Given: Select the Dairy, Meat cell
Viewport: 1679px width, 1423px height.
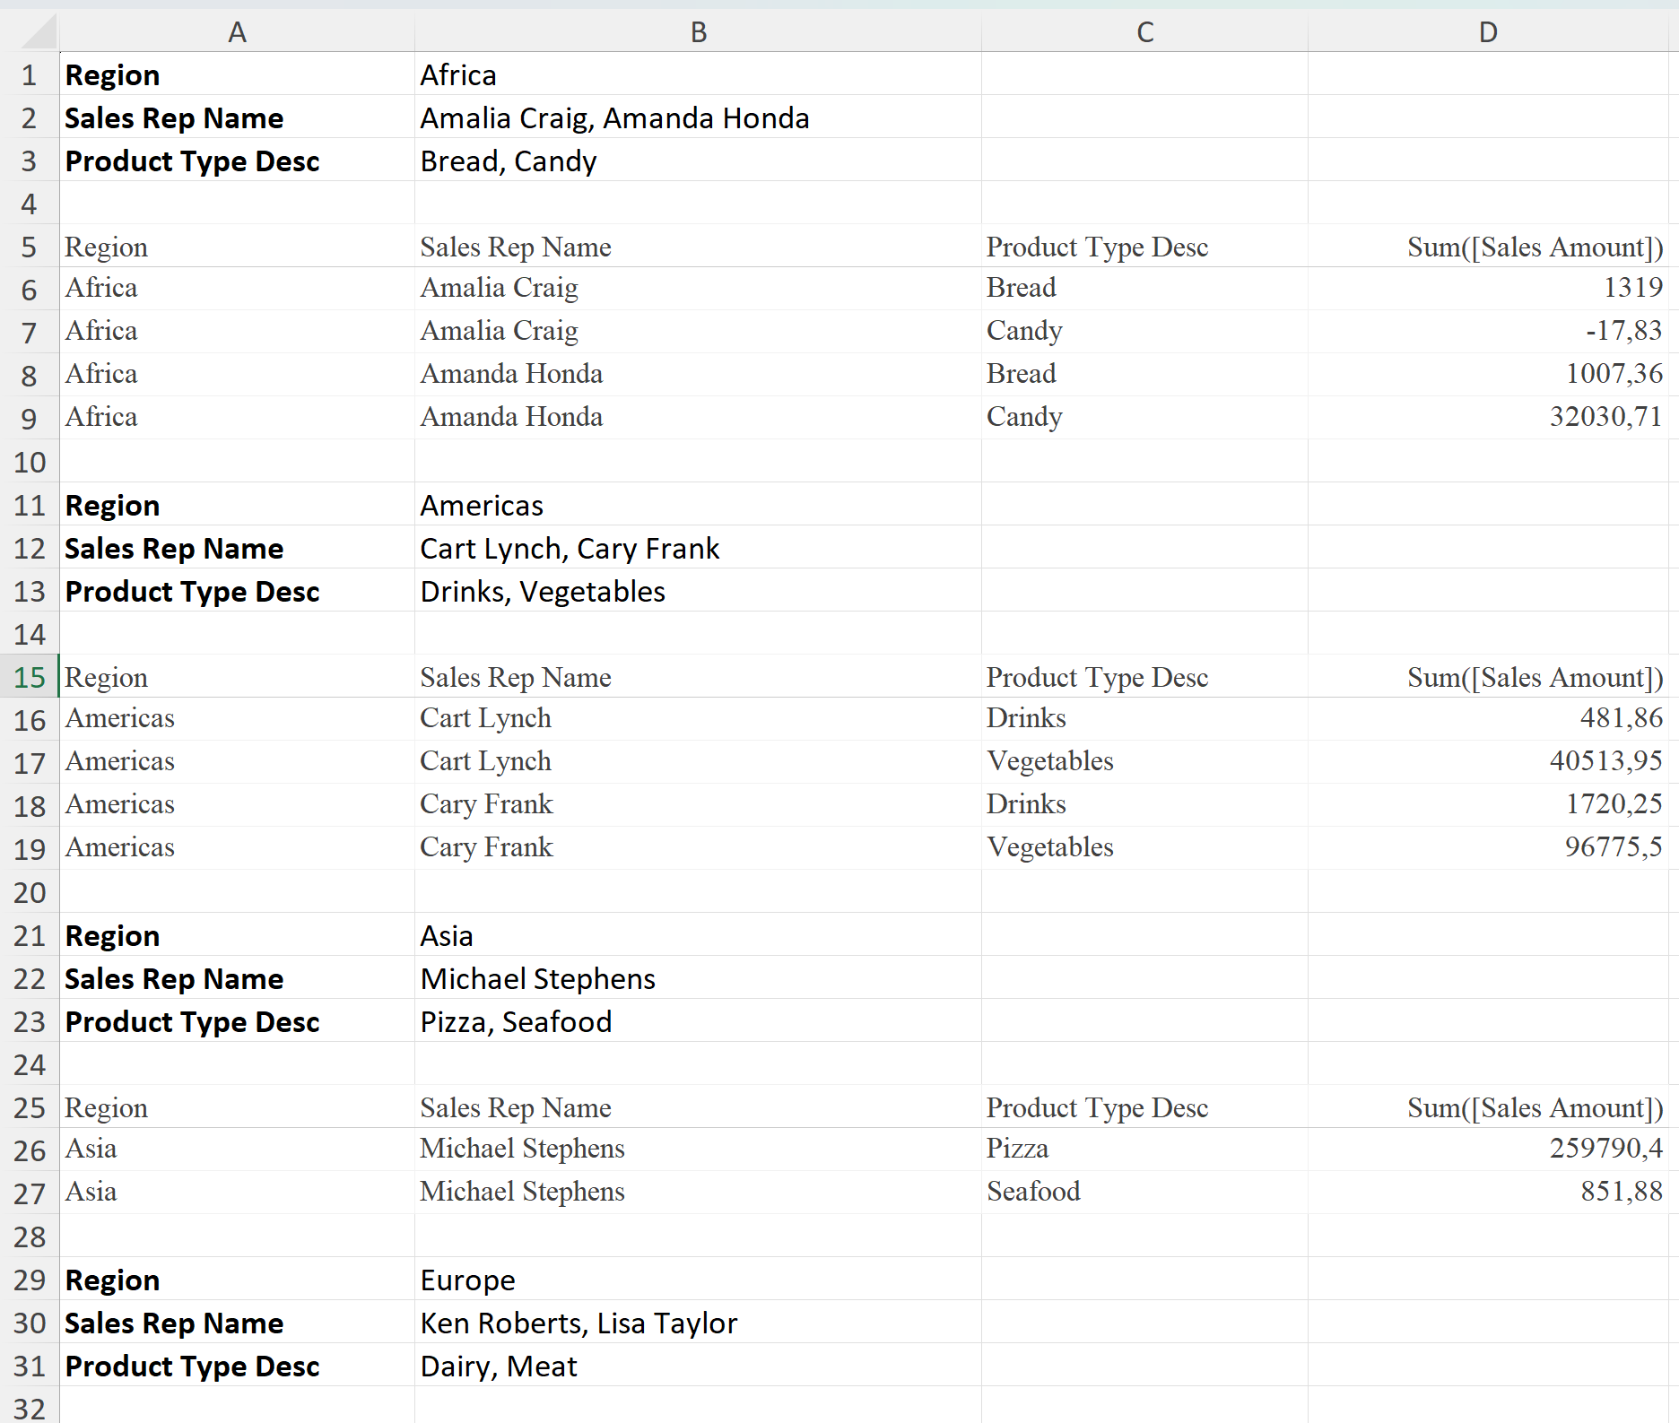Looking at the screenshot, I should (499, 1367).
